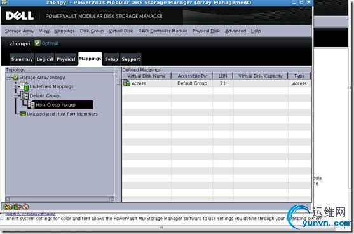Image resolution: width=354 pixels, height=234 pixels.
Task: Click the Optimal status text
Action: pos(50,43)
